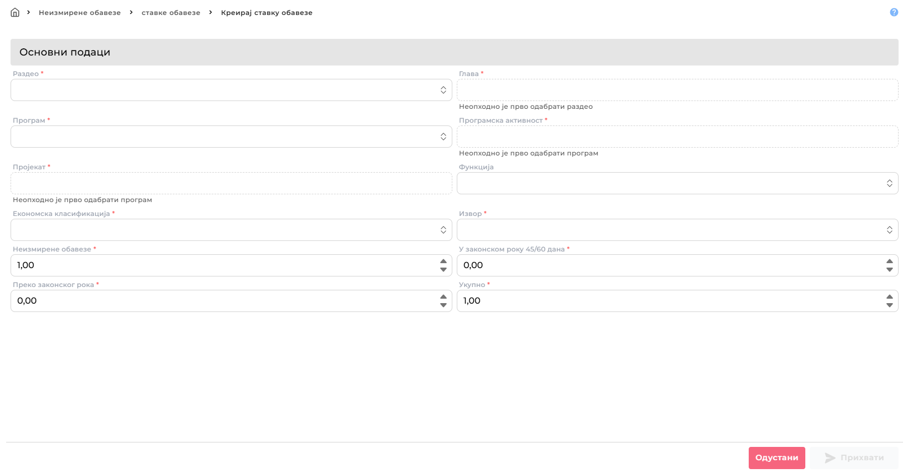Expand the Раздео dropdown
The width and height of the screenshot is (908, 473).
pyautogui.click(x=231, y=90)
